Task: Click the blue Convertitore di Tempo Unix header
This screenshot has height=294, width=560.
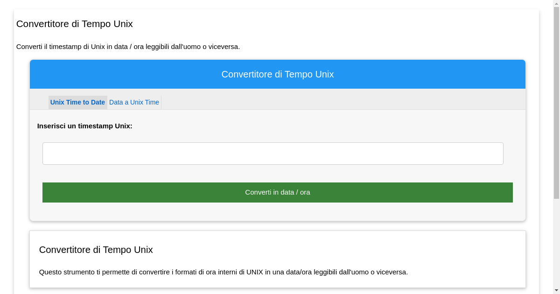Action: tap(277, 74)
